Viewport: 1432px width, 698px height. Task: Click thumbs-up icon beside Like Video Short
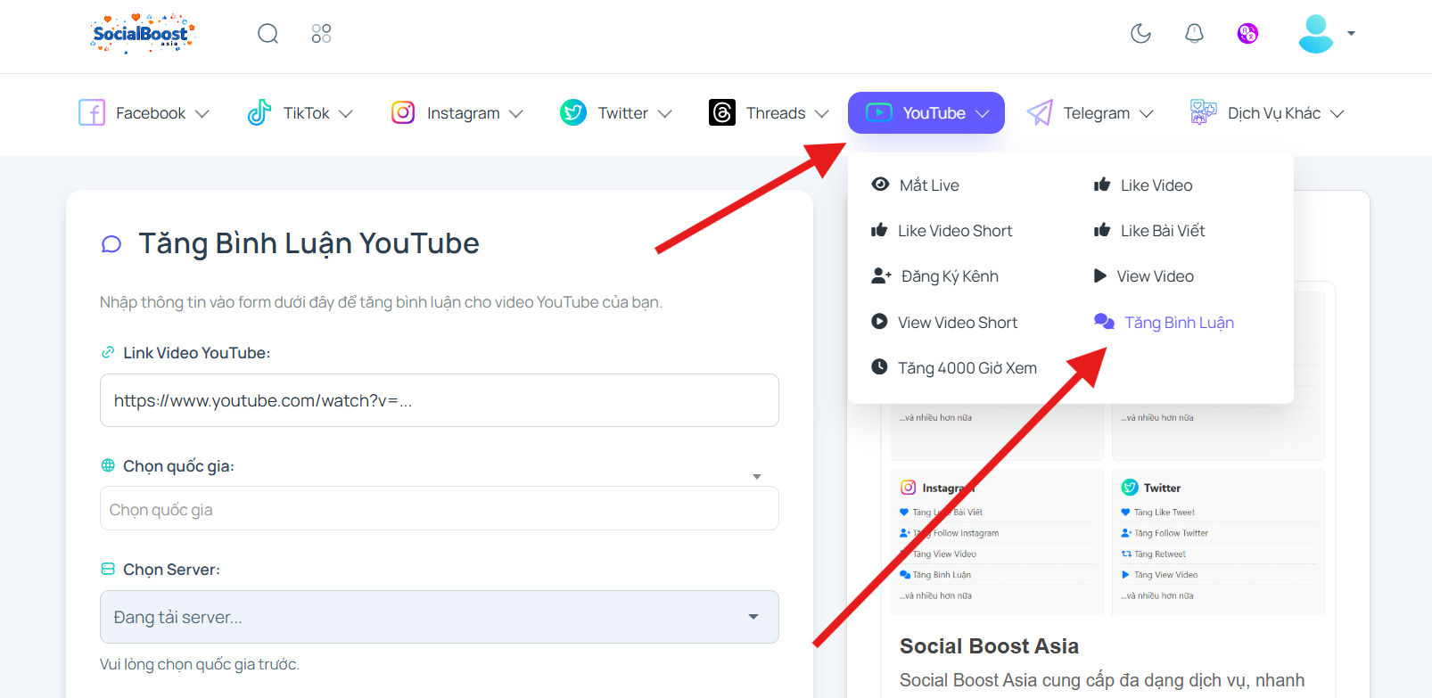point(879,230)
